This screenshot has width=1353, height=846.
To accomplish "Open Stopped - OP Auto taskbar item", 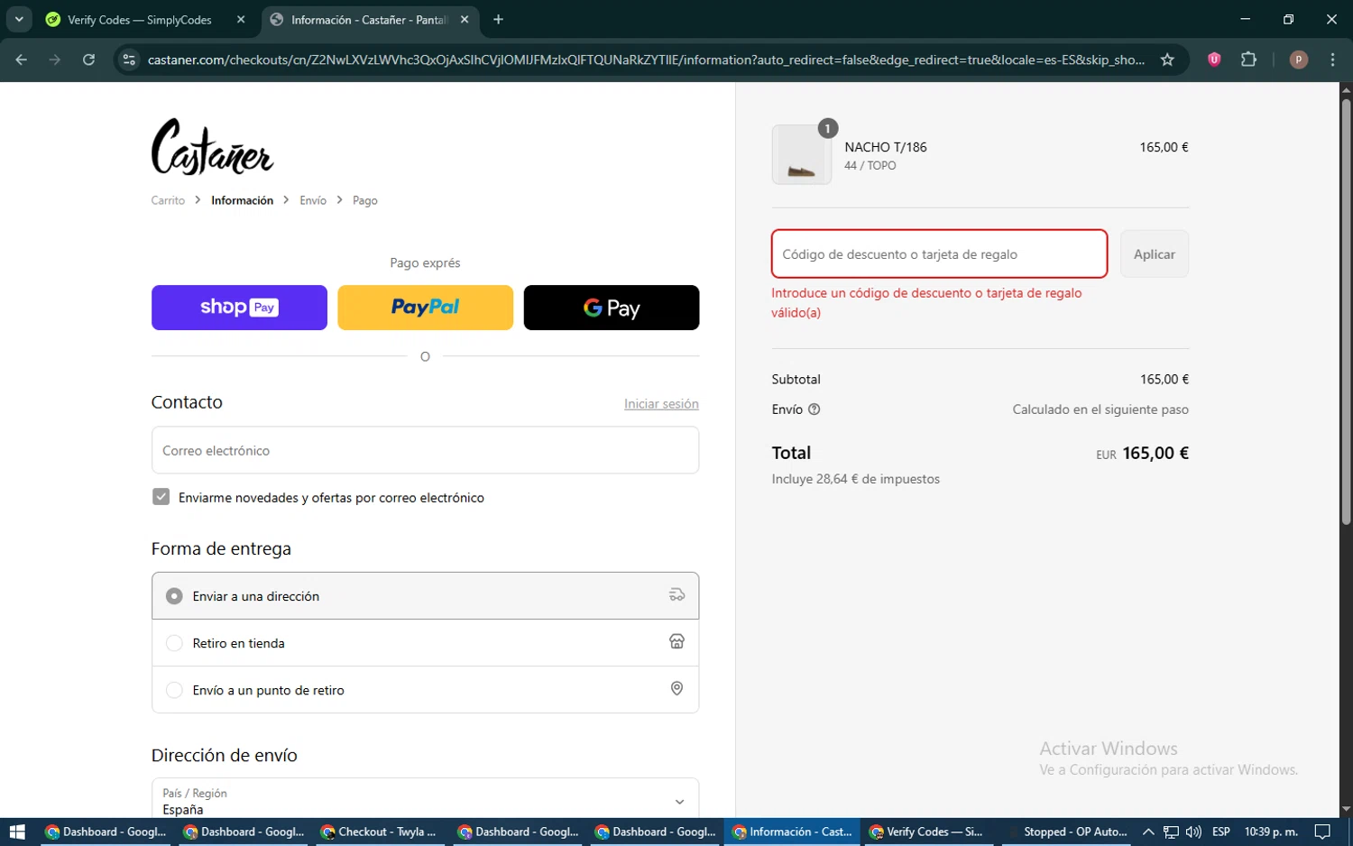I will pos(1069,832).
